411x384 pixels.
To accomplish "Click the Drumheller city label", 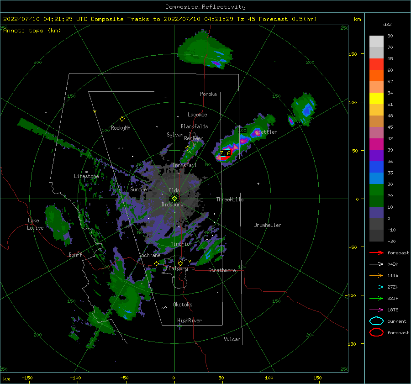I will coord(267,225).
